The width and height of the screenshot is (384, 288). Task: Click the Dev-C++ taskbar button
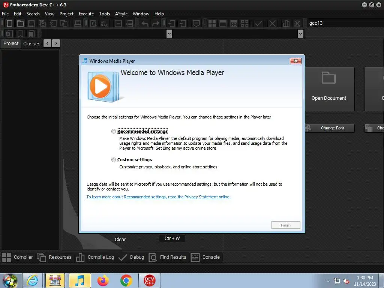coord(149,280)
